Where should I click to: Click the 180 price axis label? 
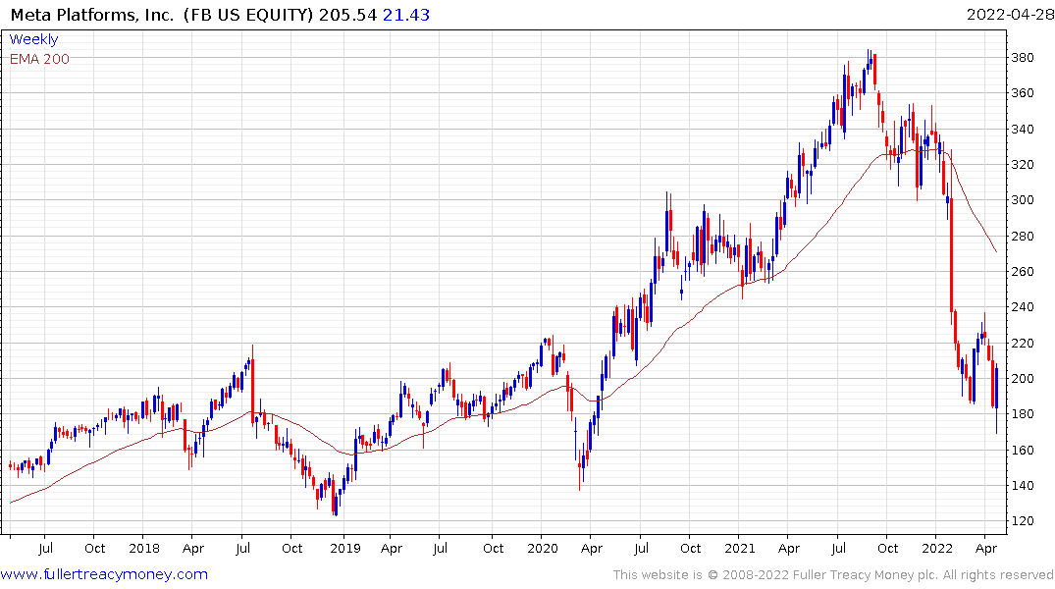click(x=1023, y=414)
